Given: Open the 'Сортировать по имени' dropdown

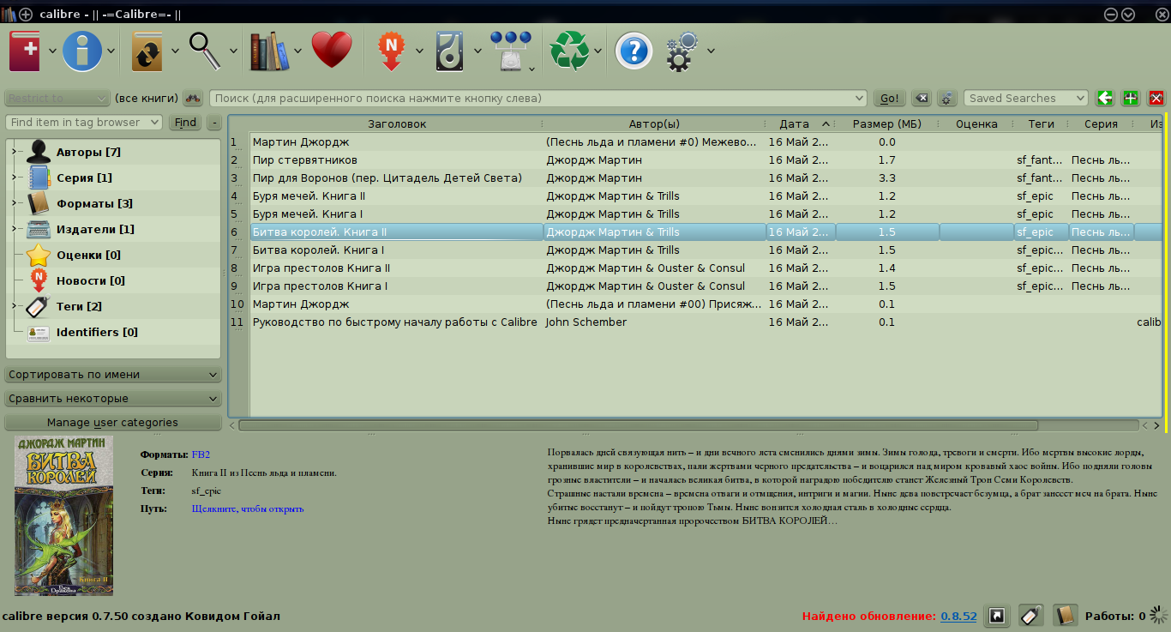Looking at the screenshot, I should 113,375.
